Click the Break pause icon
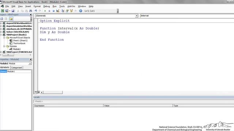The width and height of the screenshot is (234, 131). (49, 11)
